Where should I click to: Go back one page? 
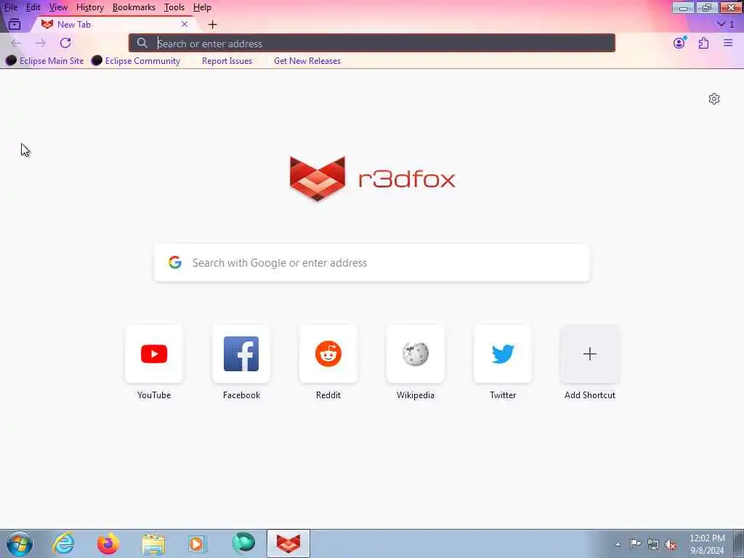click(16, 43)
